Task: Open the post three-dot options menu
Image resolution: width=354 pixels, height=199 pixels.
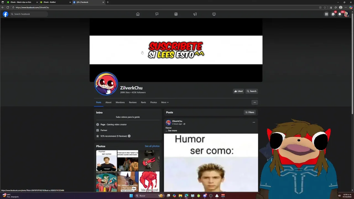Action: (x=254, y=122)
